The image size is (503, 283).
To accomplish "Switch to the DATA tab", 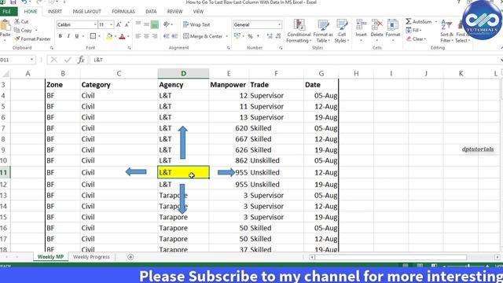I will (x=151, y=12).
